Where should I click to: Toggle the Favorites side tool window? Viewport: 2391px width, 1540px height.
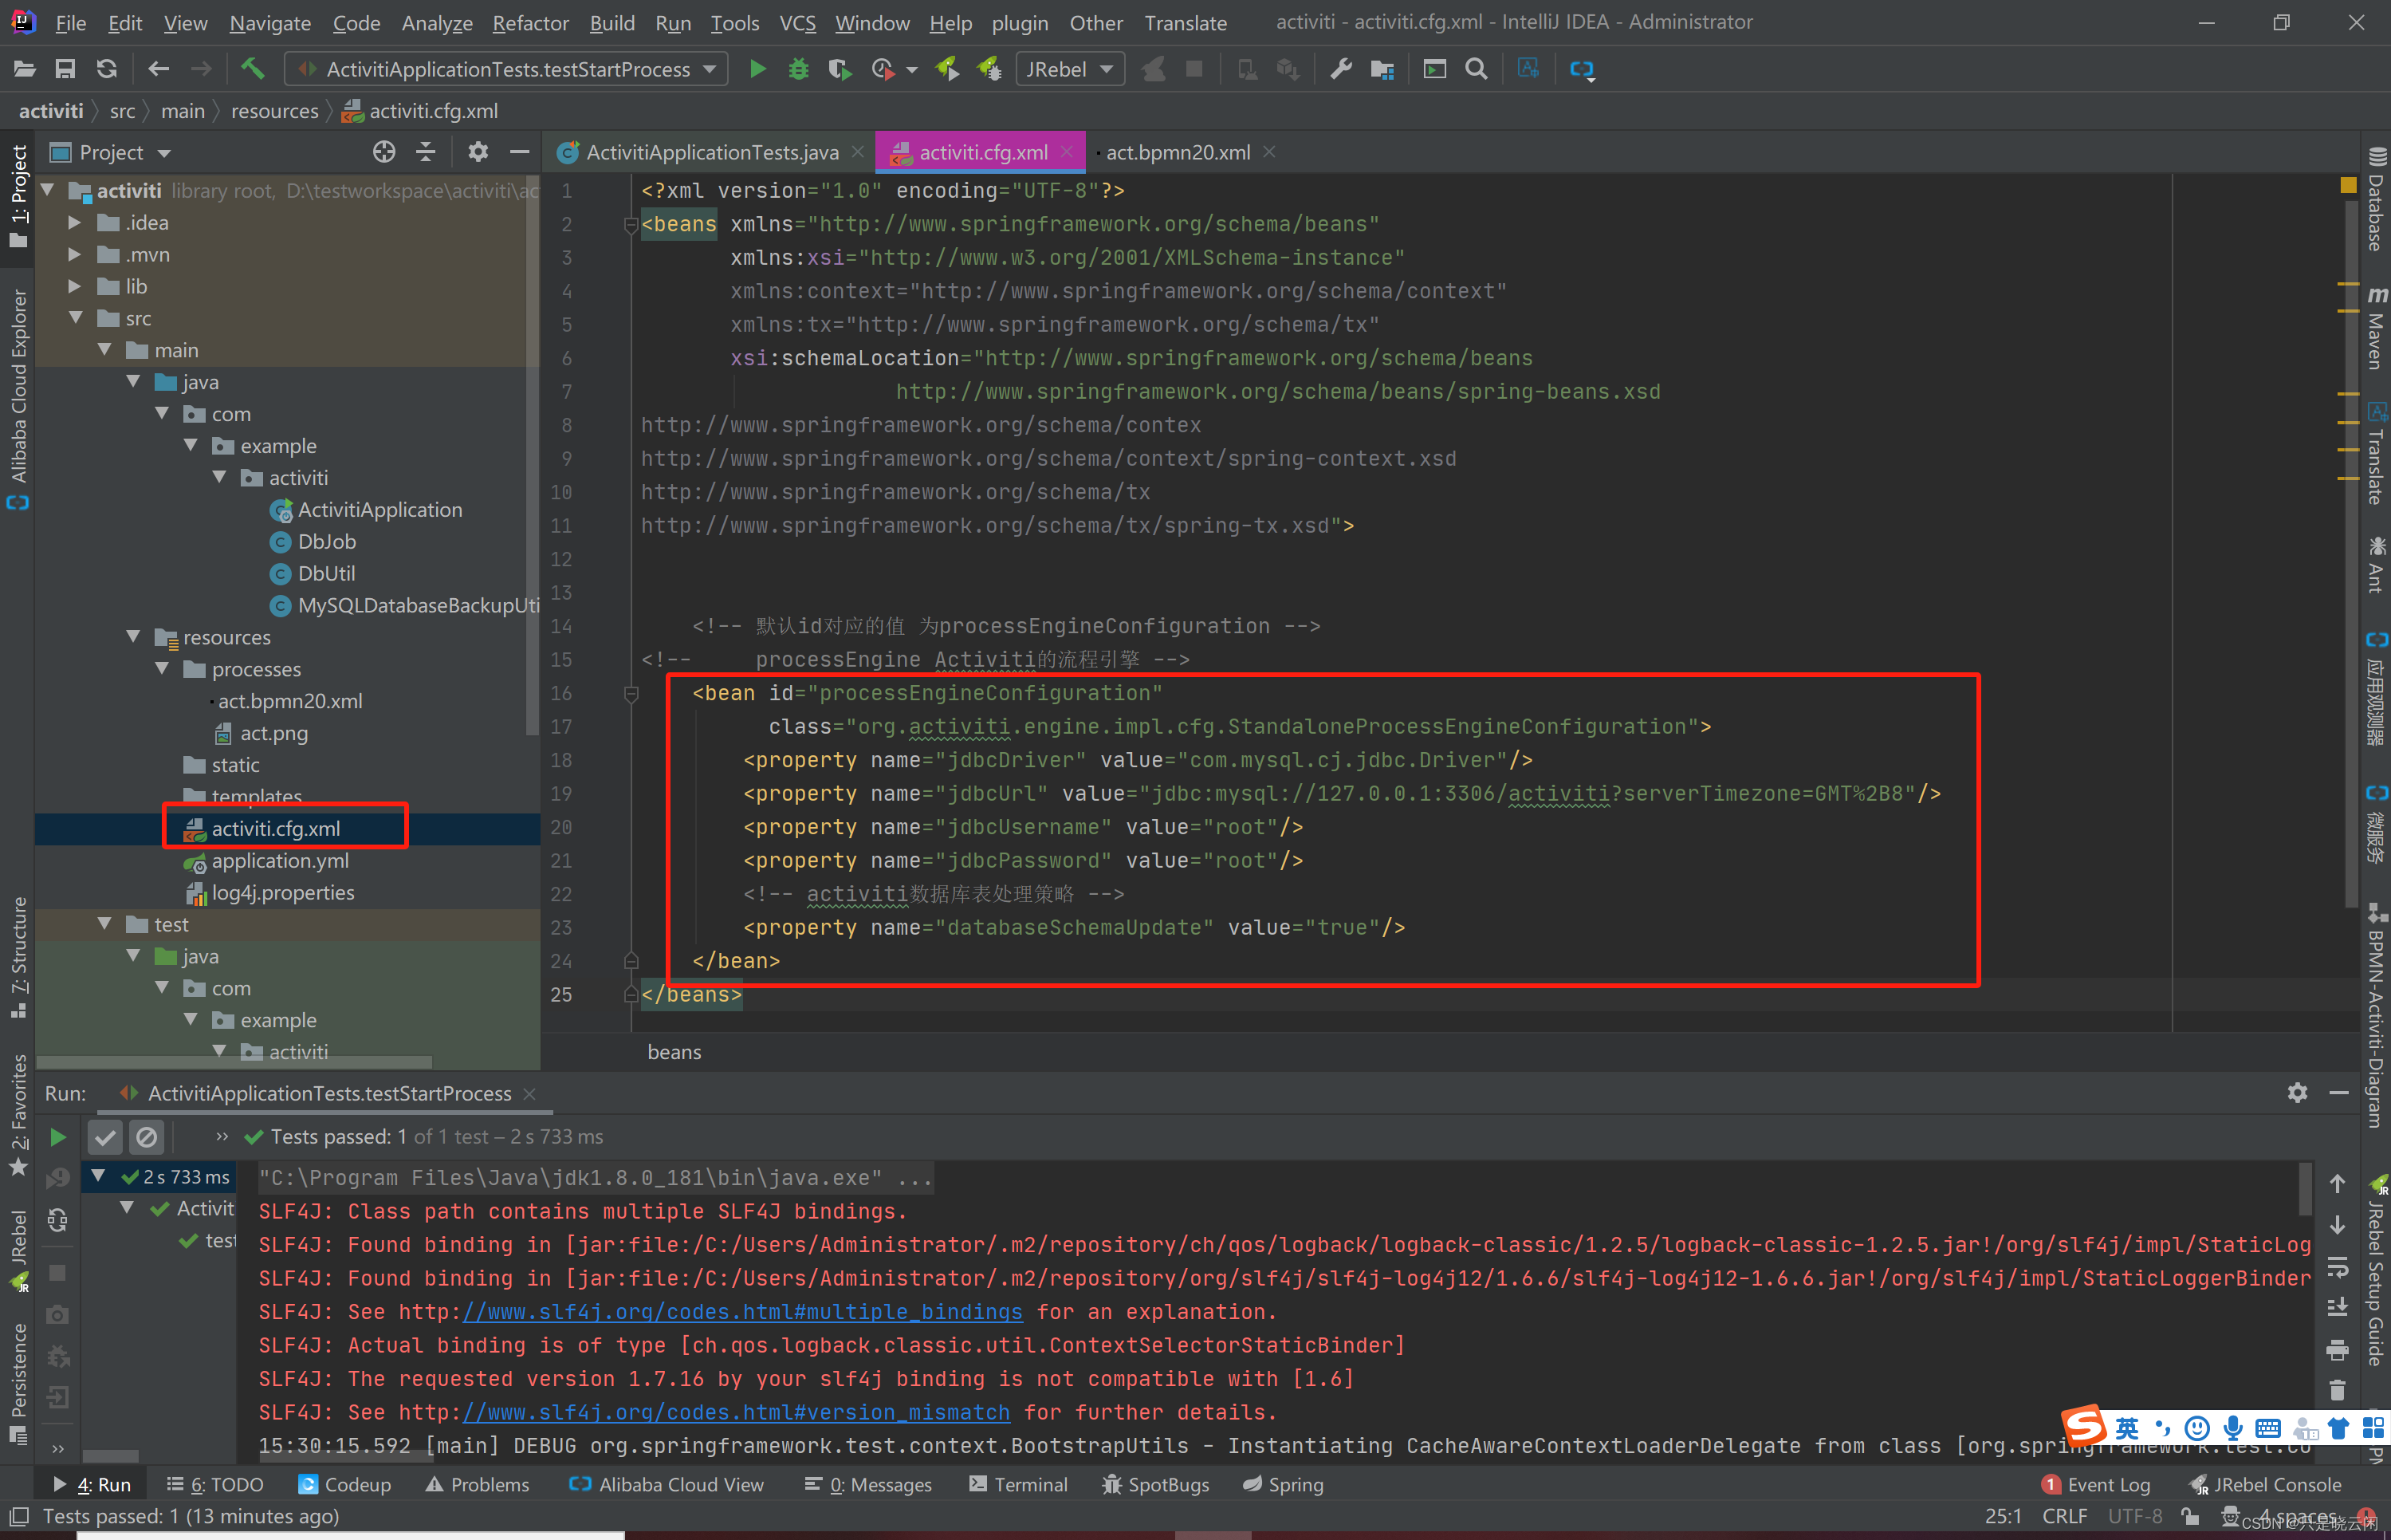[18, 1116]
